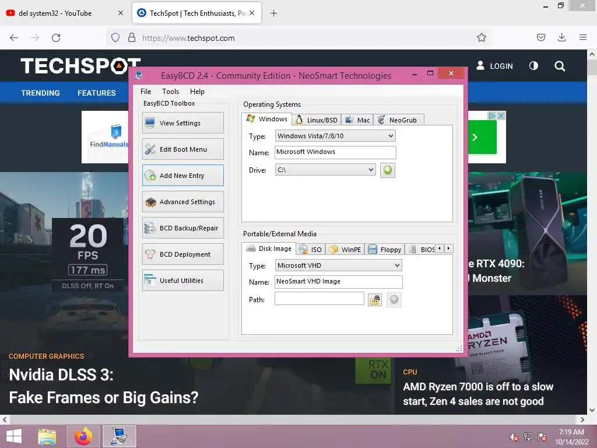Click the NeoSmart VHD Image name field
The height and width of the screenshot is (448, 597).
339,282
